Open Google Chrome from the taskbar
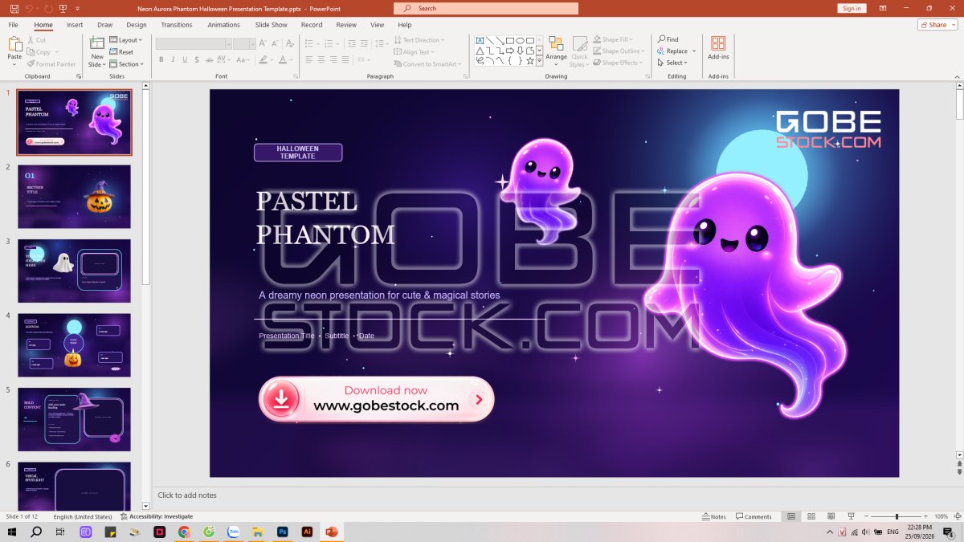The height and width of the screenshot is (542, 964). tap(184, 532)
